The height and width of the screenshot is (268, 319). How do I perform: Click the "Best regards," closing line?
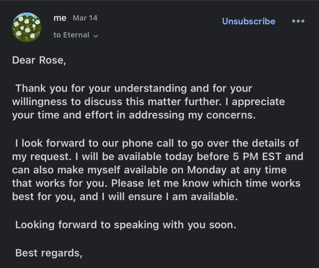point(49,253)
